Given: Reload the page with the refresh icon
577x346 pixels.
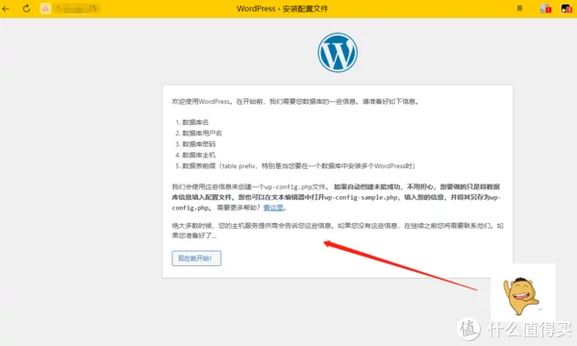Looking at the screenshot, I should coord(27,9).
